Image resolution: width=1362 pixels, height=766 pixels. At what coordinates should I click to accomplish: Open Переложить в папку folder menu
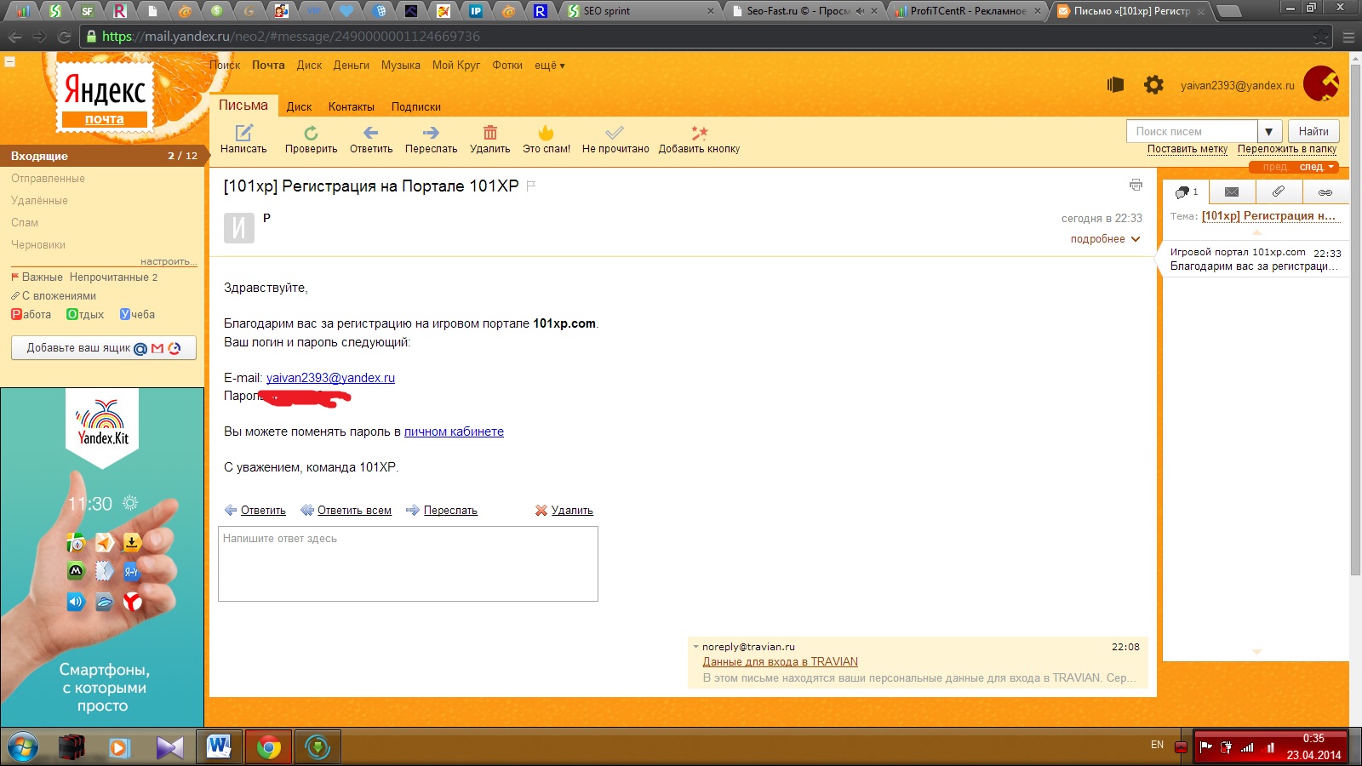point(1287,149)
